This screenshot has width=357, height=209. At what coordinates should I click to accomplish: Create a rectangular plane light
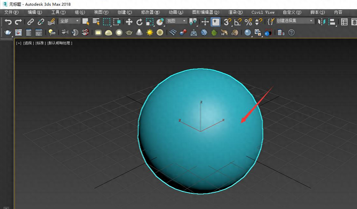pyautogui.click(x=98, y=33)
